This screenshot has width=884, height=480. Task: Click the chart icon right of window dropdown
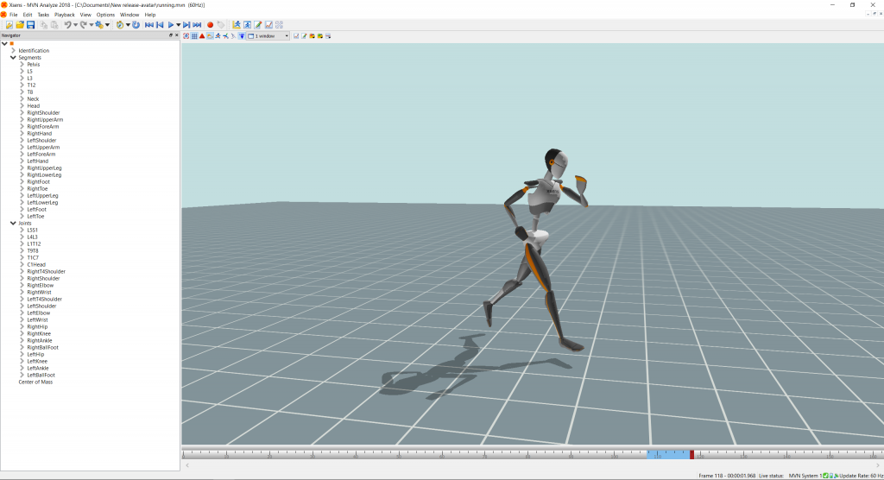click(x=296, y=36)
